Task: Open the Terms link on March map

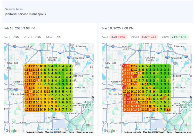Action: tap(169, 132)
